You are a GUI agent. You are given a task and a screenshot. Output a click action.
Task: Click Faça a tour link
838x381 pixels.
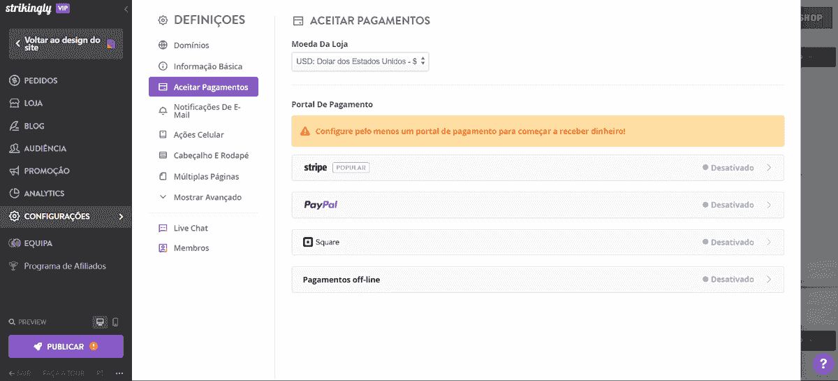point(64,373)
